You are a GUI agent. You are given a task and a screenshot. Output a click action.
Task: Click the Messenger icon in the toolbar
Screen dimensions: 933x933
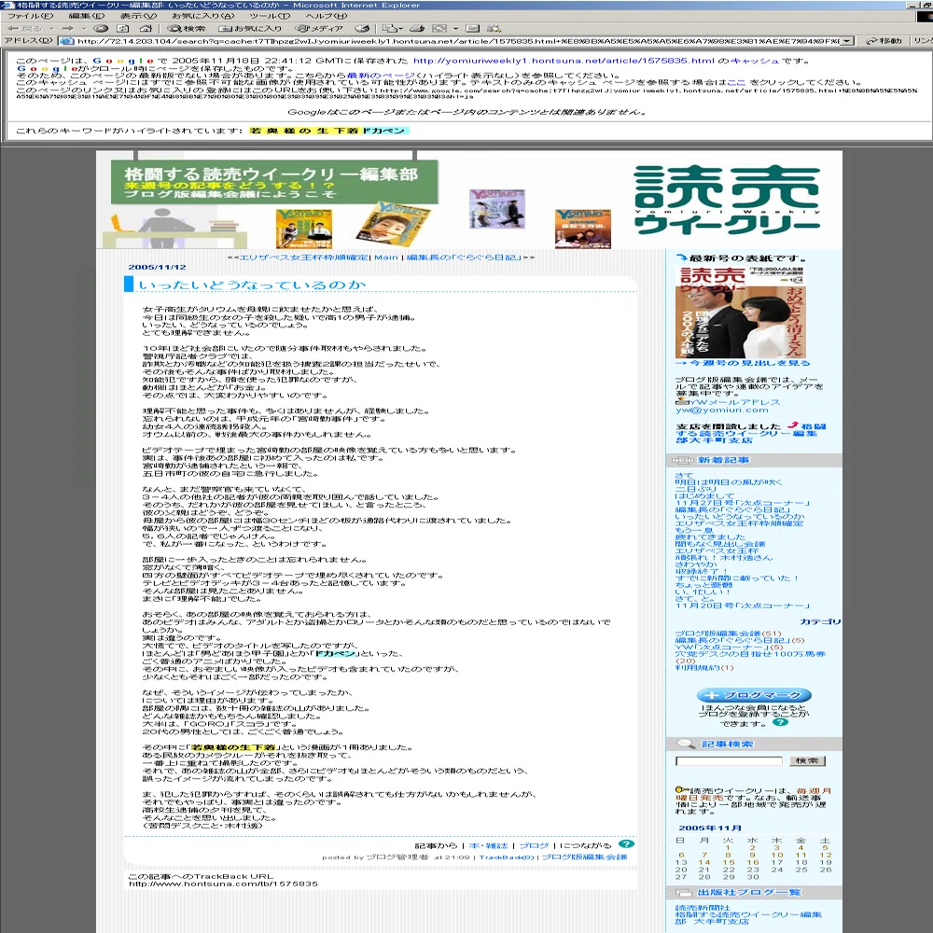click(x=494, y=28)
